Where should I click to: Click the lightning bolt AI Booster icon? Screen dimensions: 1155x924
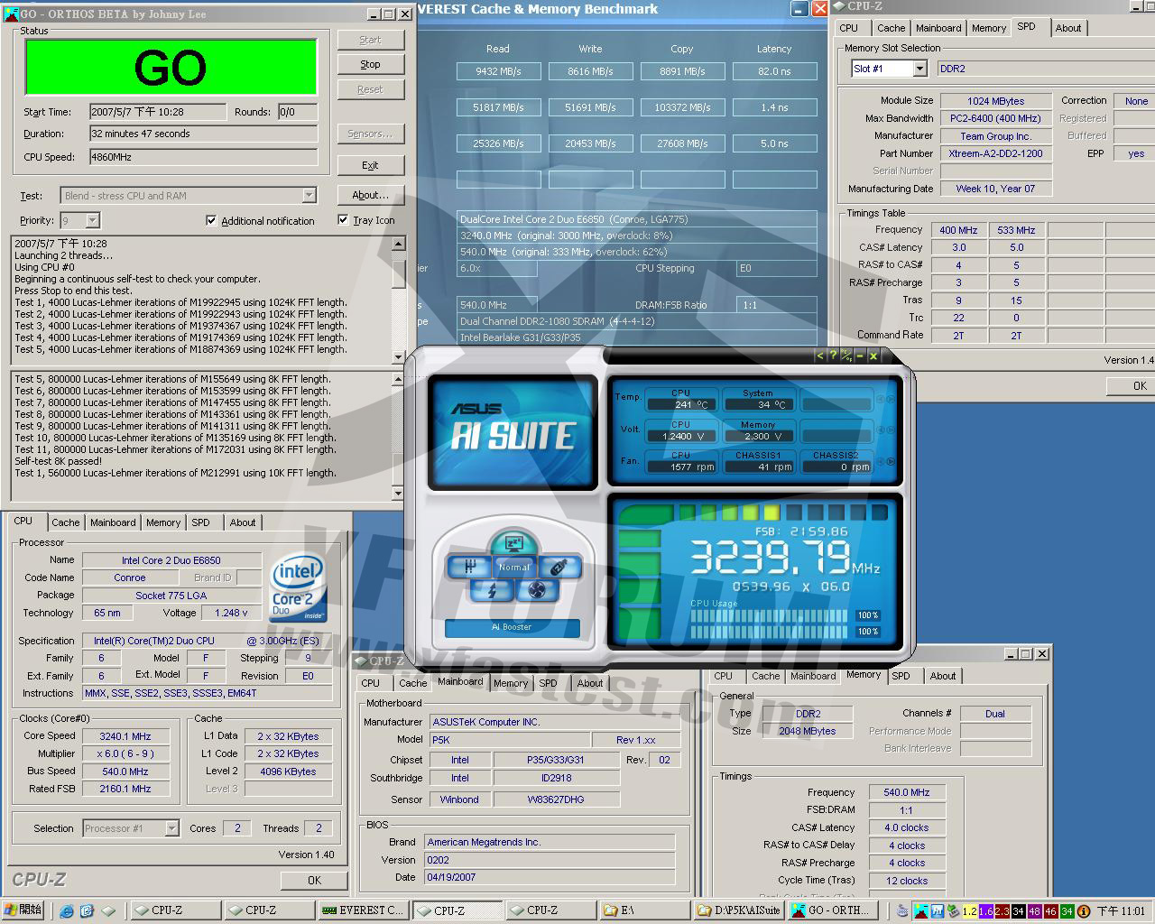[493, 591]
